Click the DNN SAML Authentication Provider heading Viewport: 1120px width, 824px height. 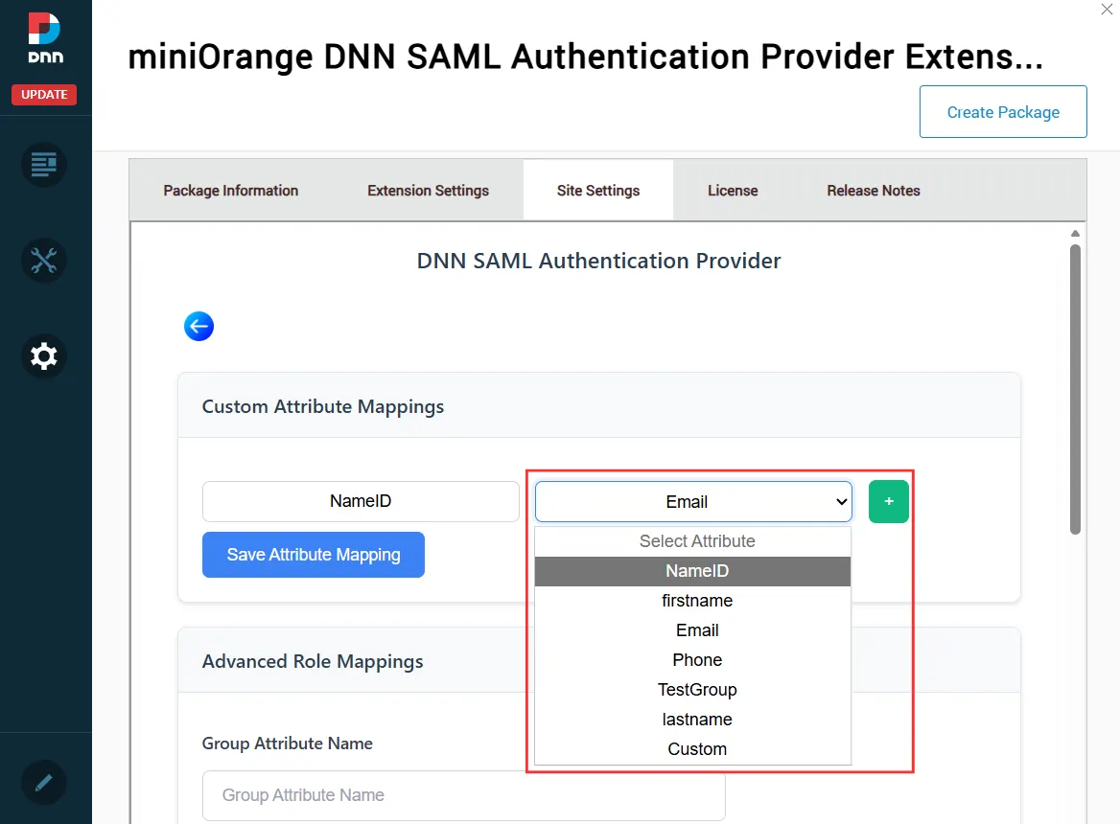point(598,262)
